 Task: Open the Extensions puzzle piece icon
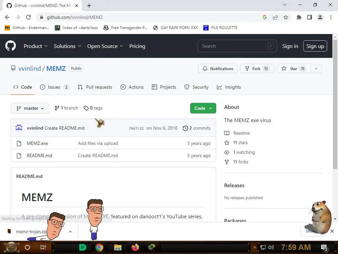coord(299,17)
